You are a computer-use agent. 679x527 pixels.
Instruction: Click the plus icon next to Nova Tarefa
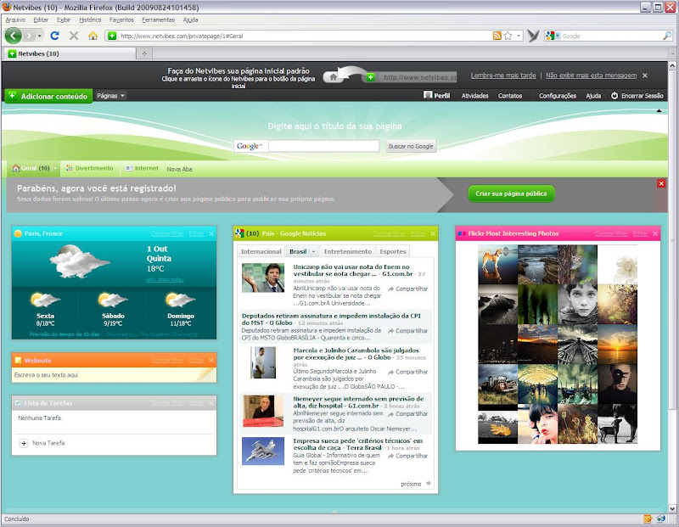[24, 444]
